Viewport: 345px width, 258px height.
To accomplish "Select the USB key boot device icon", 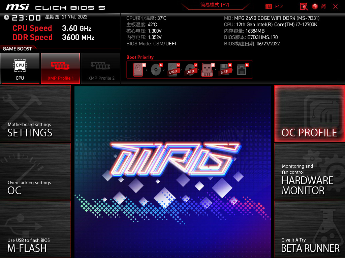I will click(208, 70).
